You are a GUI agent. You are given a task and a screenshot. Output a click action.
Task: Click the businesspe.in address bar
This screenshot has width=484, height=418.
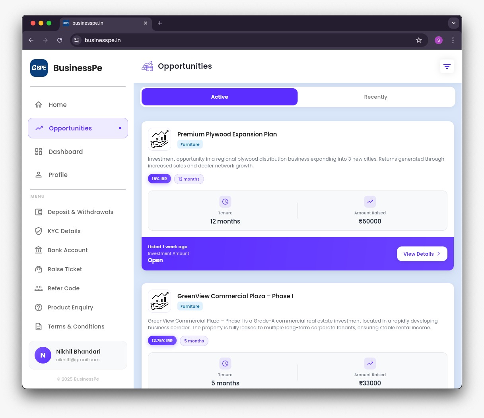pyautogui.click(x=103, y=40)
